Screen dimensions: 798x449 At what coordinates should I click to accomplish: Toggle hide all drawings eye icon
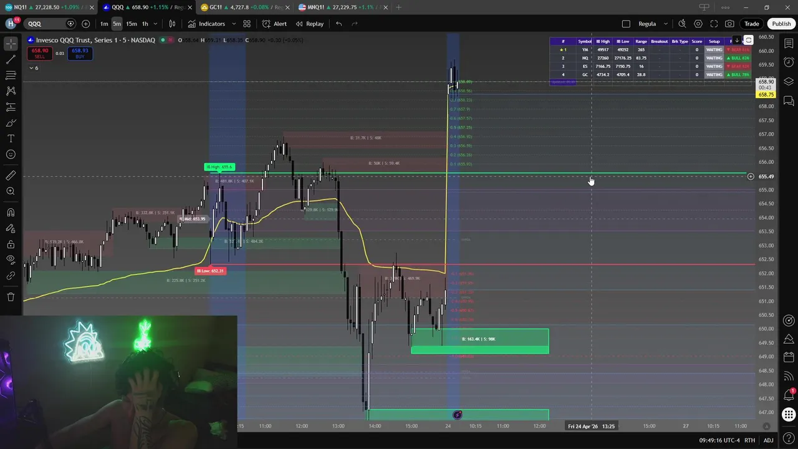click(x=11, y=259)
